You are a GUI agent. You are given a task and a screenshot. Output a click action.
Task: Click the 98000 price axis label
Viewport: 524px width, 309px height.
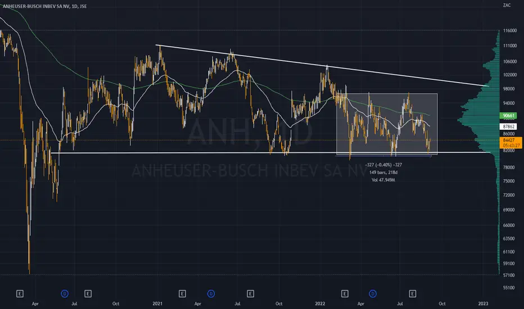(509, 89)
